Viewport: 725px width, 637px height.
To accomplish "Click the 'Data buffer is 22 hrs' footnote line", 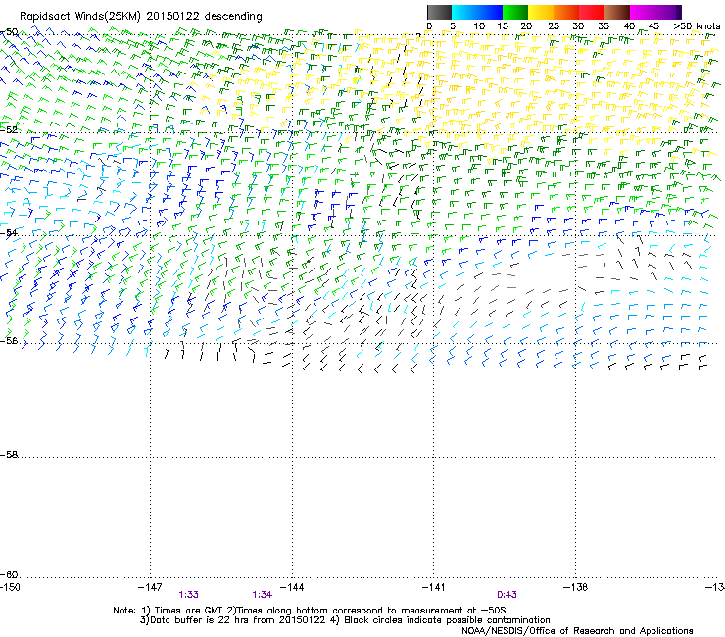I will [x=345, y=620].
